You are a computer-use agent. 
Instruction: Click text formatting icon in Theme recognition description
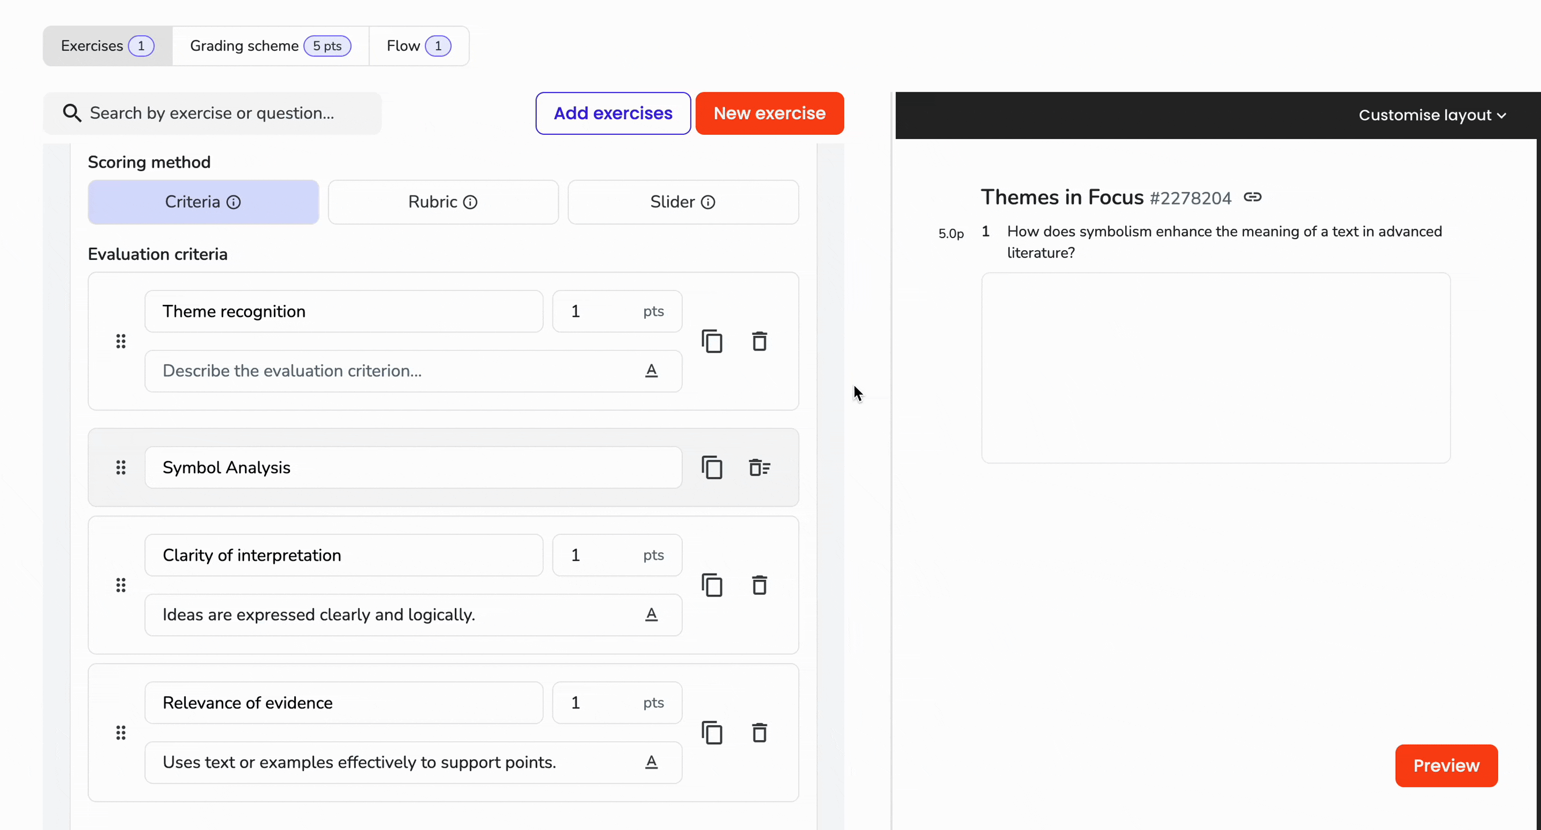point(652,371)
